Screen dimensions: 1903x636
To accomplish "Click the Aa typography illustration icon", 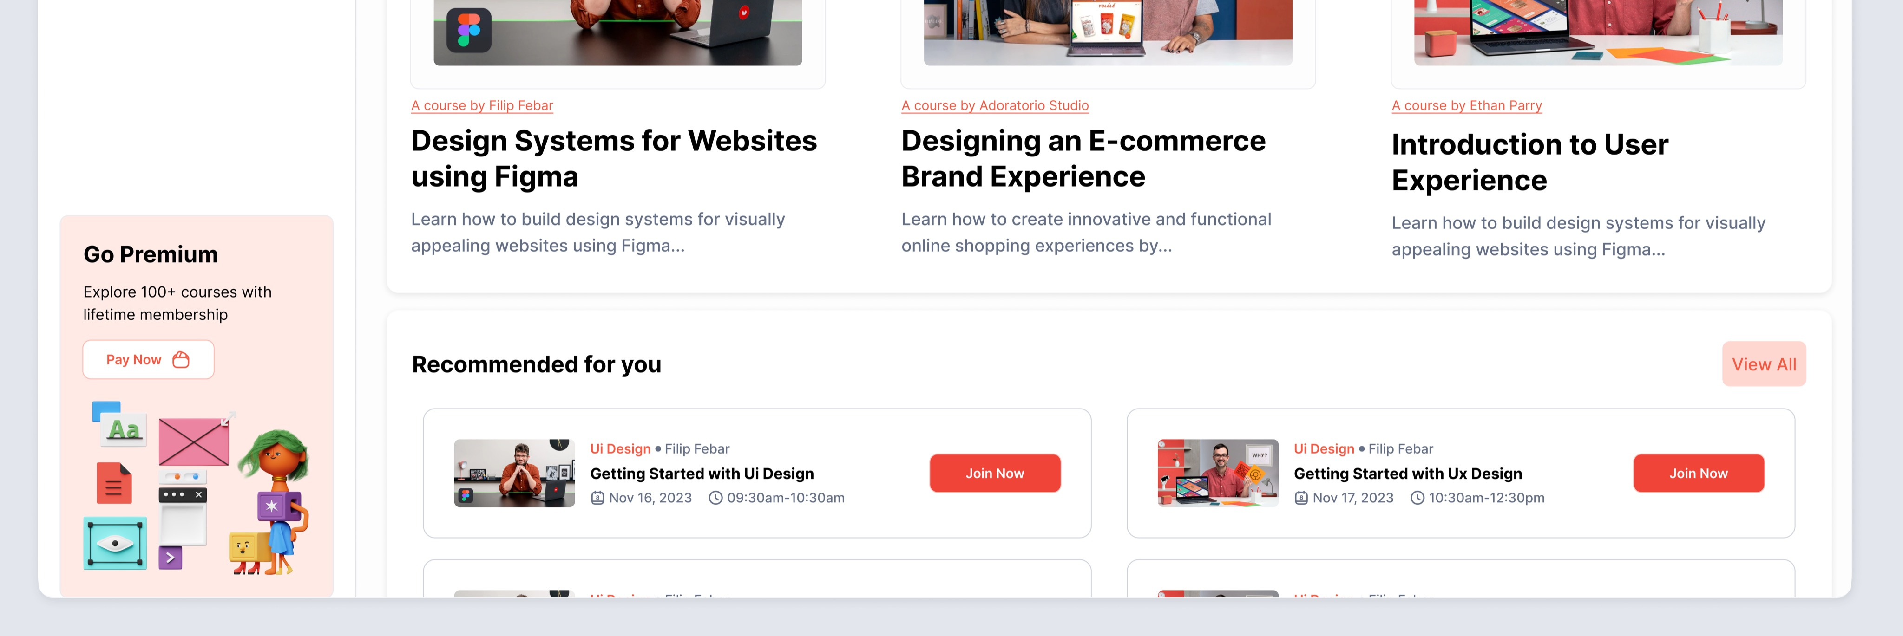I will [120, 423].
